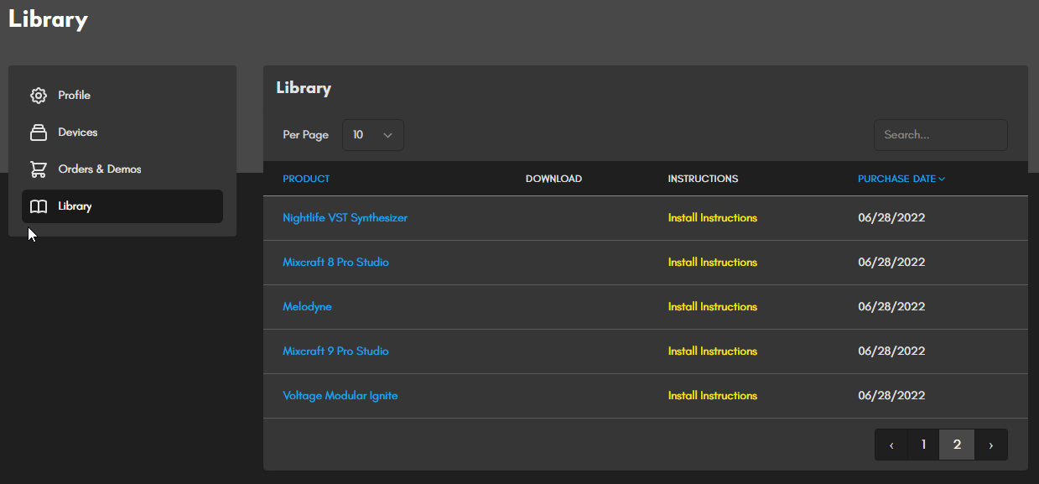Click the Purchase Date sort chevron
Viewport: 1039px width, 484px height.
pyautogui.click(x=943, y=179)
